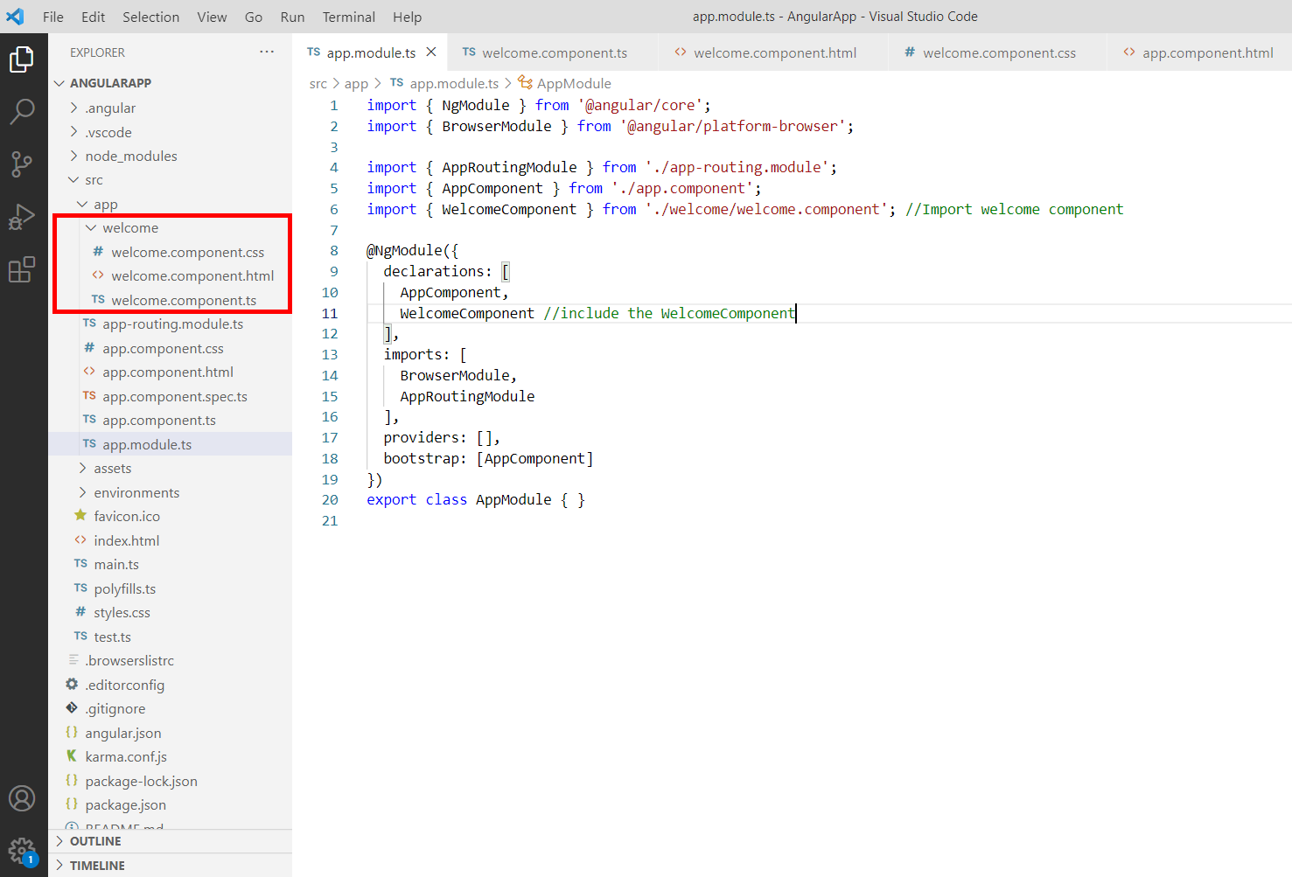
Task: Collapse the app folder
Action: (82, 204)
